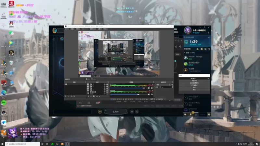Open 编辑 menu in OBS

72,29
